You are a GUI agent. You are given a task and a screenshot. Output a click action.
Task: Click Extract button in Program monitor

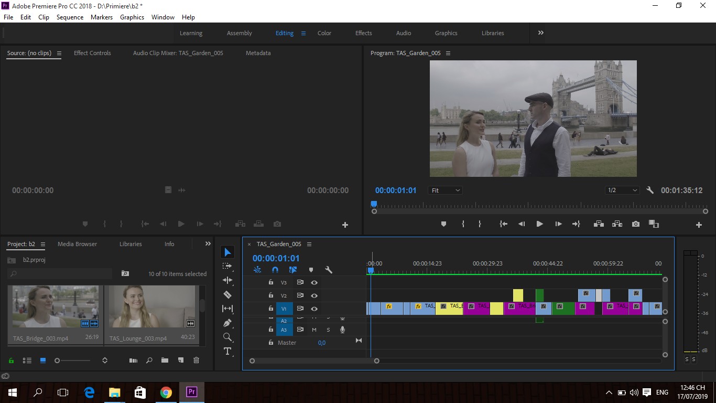click(x=617, y=224)
